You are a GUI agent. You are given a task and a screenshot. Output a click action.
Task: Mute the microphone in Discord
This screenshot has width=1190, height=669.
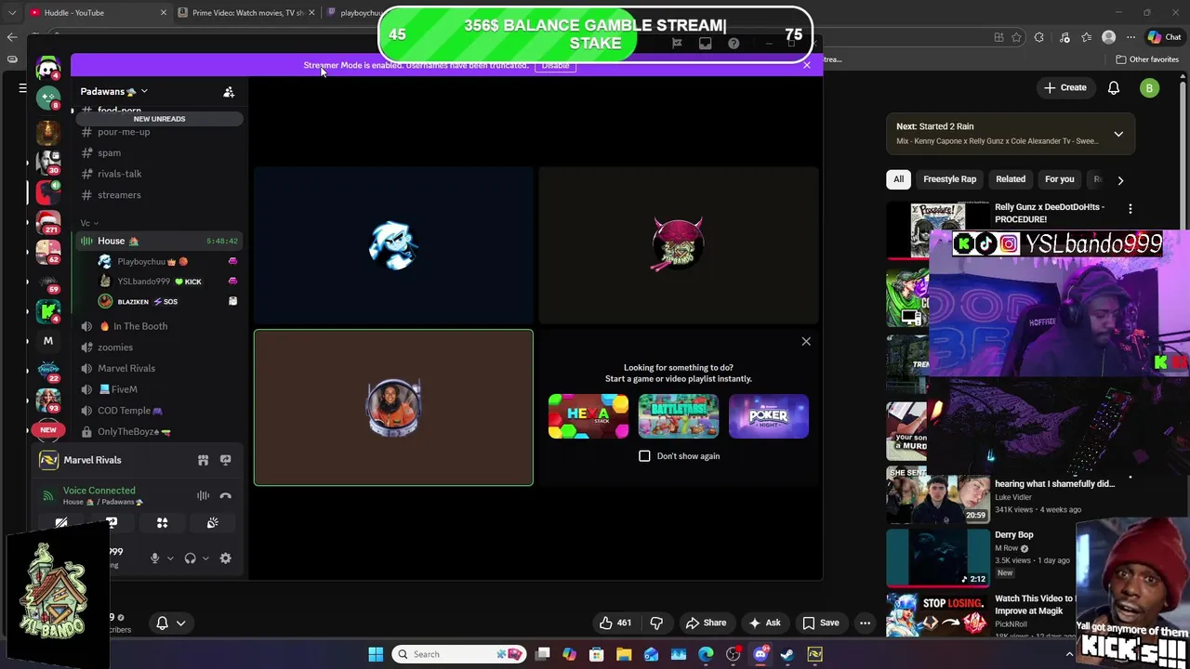(154, 558)
